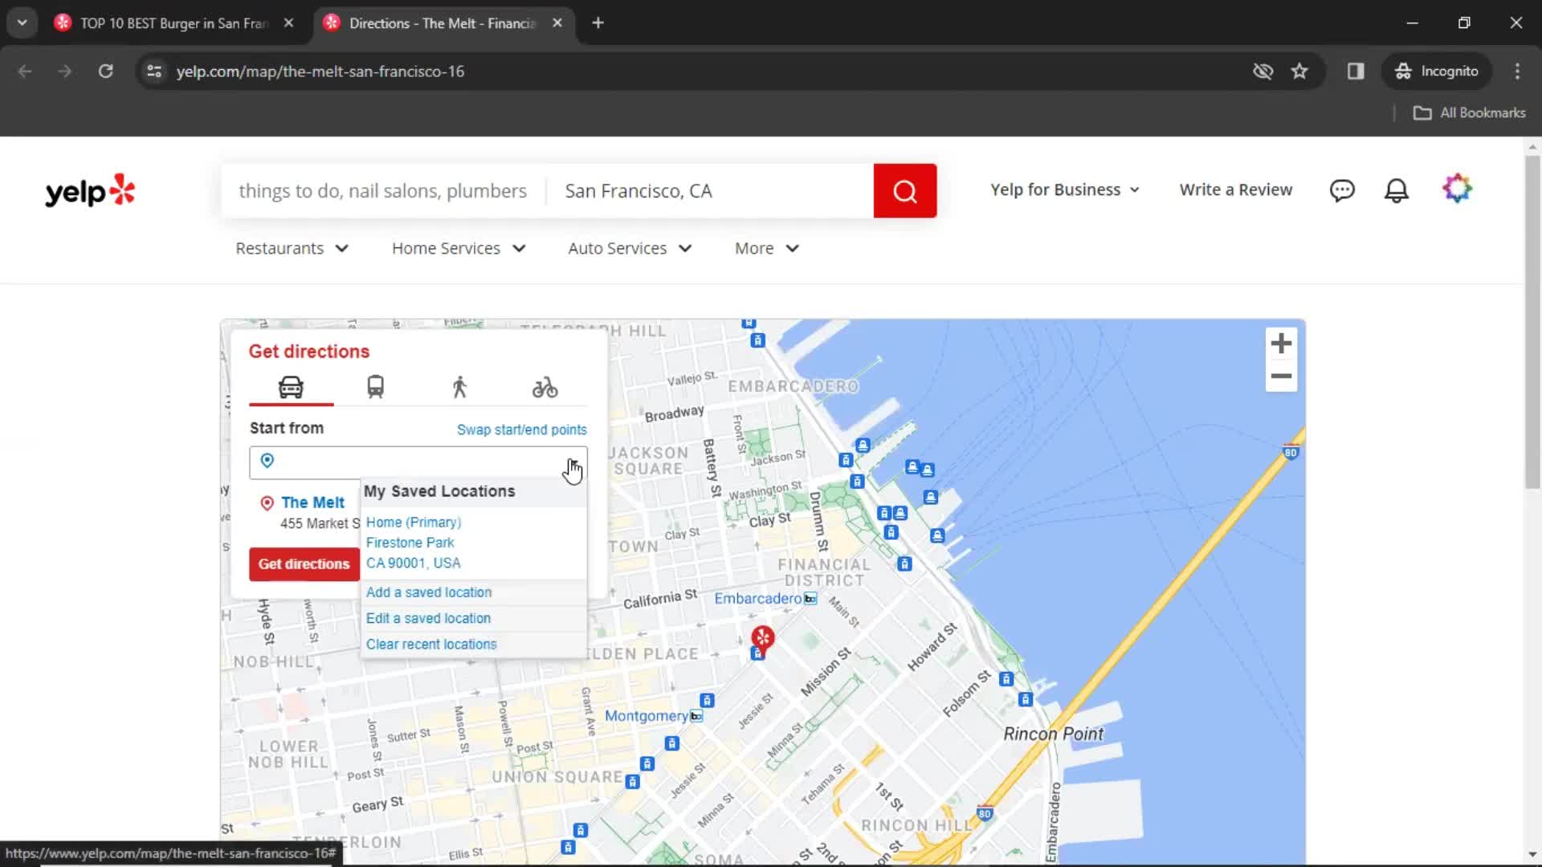Select bicycling directions icon
The image size is (1542, 867).
tap(545, 388)
